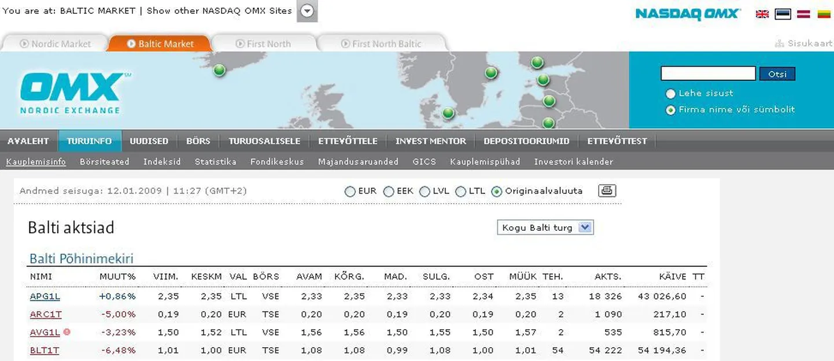Open the UUDISED menu item

tap(149, 141)
